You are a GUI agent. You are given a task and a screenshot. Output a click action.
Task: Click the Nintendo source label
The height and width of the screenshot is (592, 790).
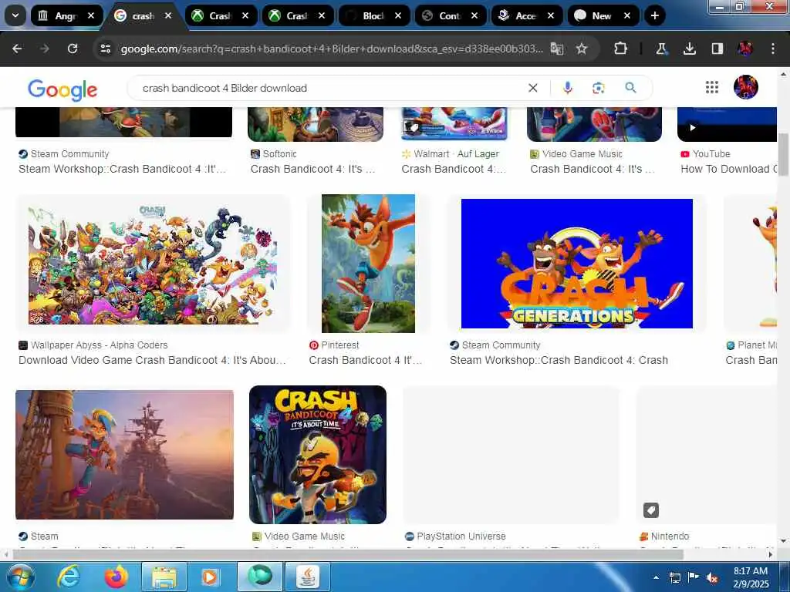[x=670, y=536]
